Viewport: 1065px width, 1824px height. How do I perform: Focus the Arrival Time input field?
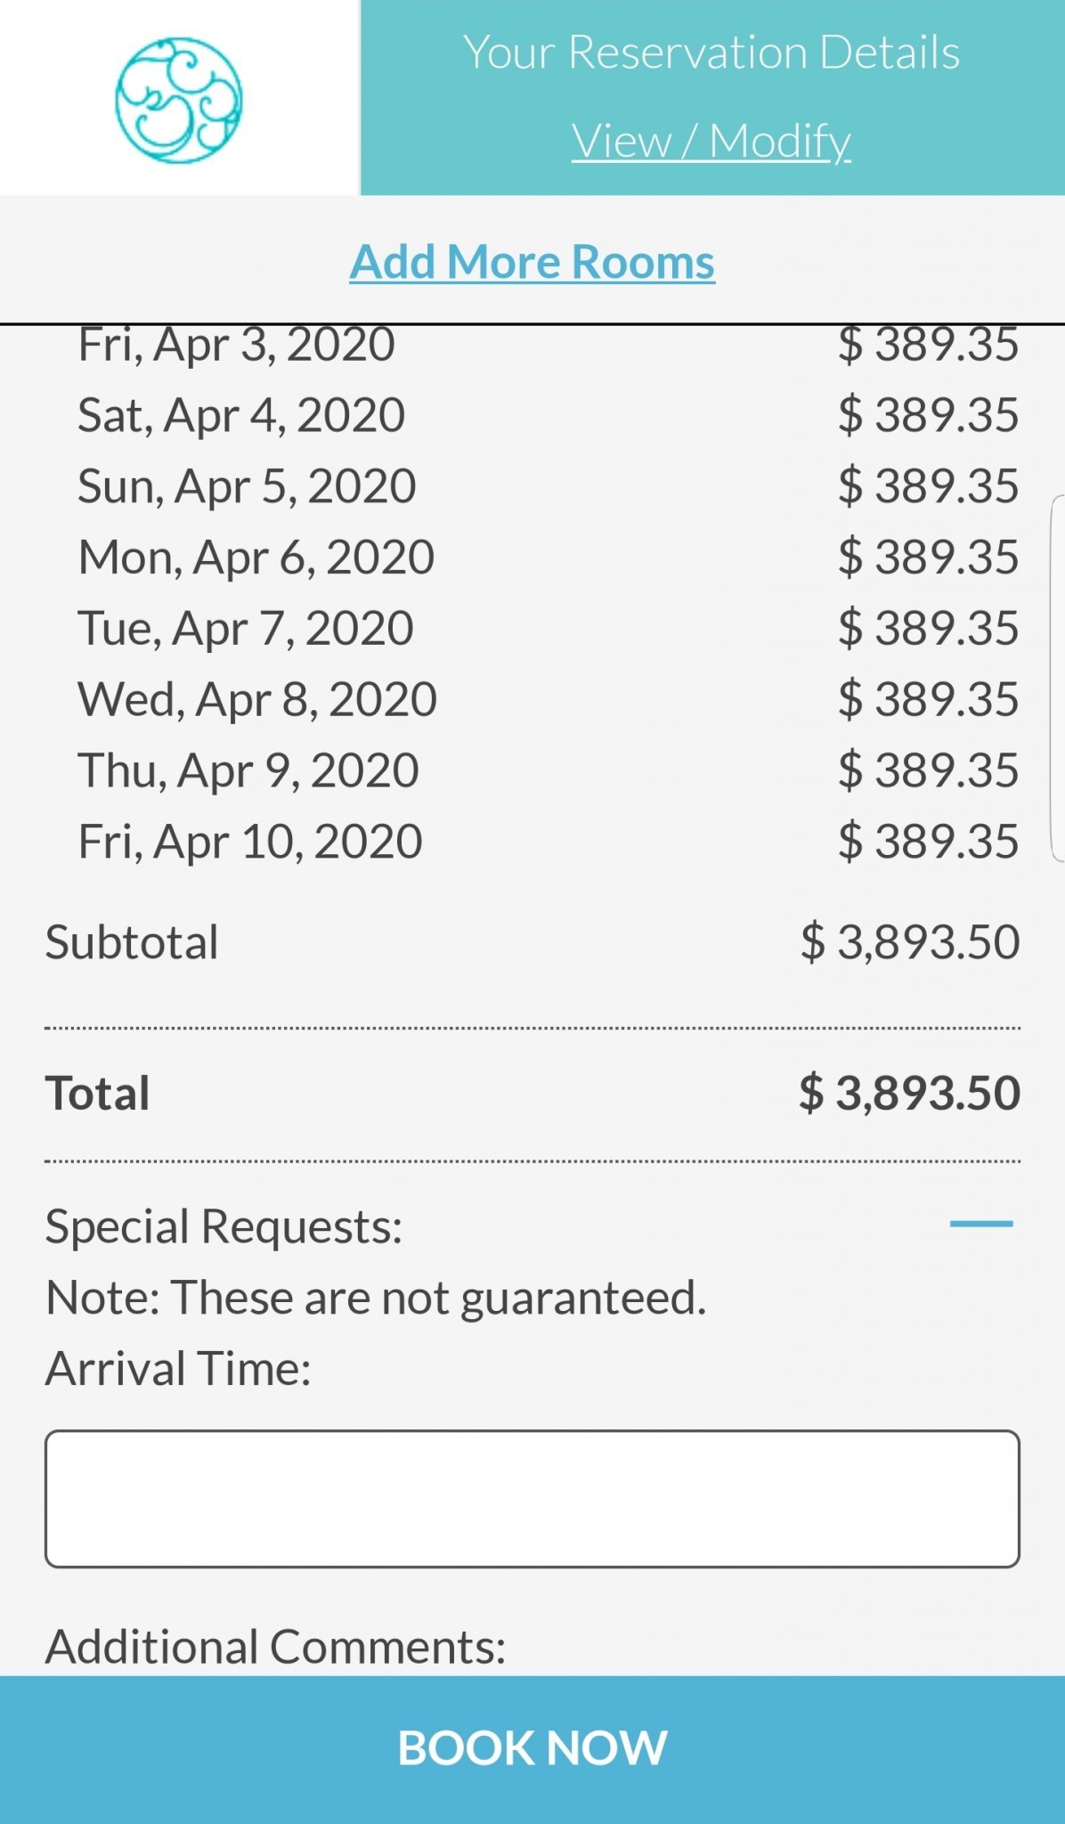coord(532,1498)
